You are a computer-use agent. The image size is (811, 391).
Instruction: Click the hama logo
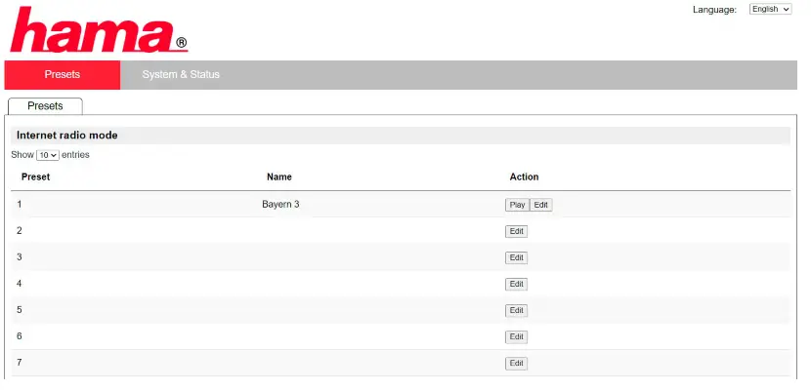[x=98, y=30]
